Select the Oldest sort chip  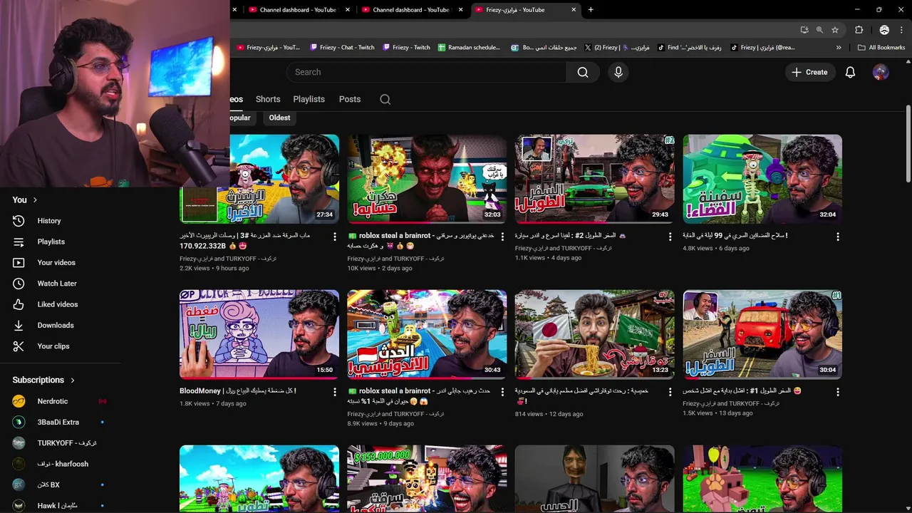pos(279,118)
